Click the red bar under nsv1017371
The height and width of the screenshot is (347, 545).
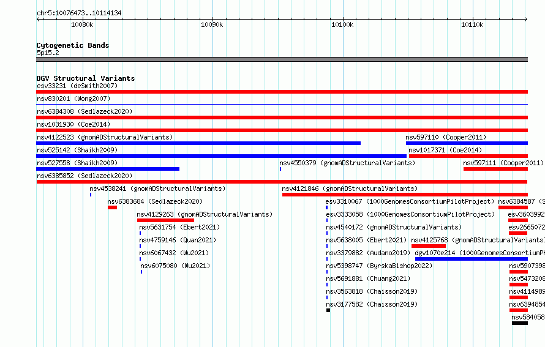click(x=468, y=156)
